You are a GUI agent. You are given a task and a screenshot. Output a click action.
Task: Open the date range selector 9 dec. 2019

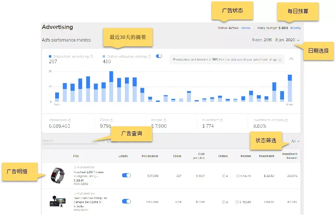pyautogui.click(x=276, y=40)
